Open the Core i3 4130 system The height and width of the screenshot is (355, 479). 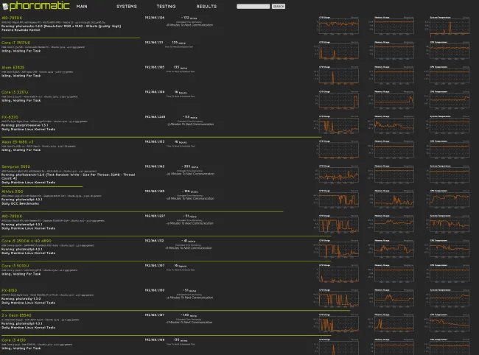14,340
